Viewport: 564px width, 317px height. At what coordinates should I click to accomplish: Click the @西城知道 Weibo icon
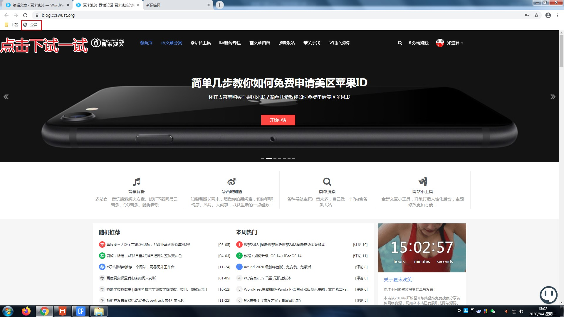pyautogui.click(x=232, y=182)
